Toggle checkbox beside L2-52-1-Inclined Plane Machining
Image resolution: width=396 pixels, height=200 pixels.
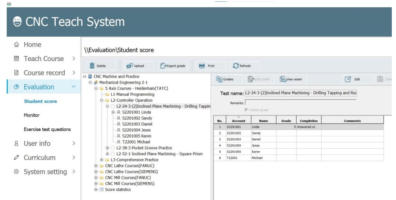(x=113, y=154)
